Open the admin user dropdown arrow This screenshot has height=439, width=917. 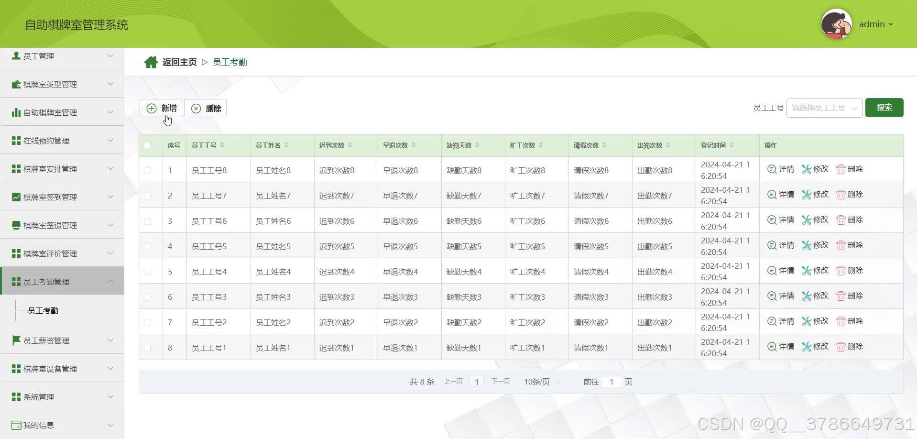coord(891,24)
